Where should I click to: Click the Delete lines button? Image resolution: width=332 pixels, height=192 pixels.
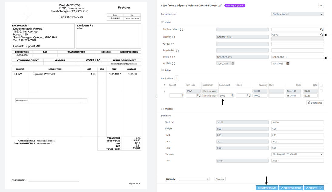click(316, 103)
